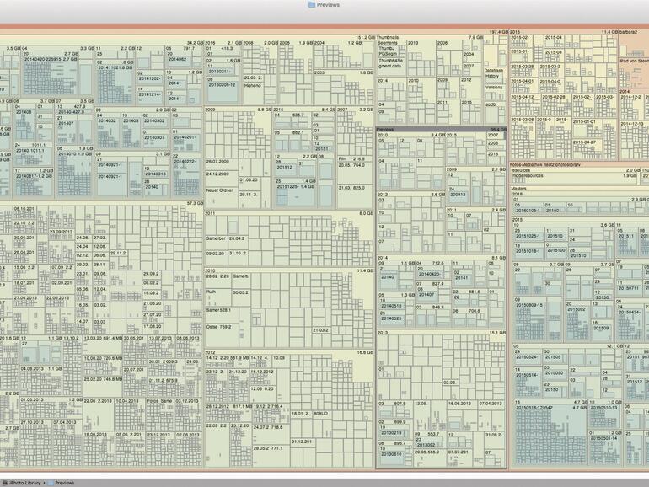Select the highlighted Previews block header
The width and height of the screenshot is (649, 487).
click(x=441, y=130)
